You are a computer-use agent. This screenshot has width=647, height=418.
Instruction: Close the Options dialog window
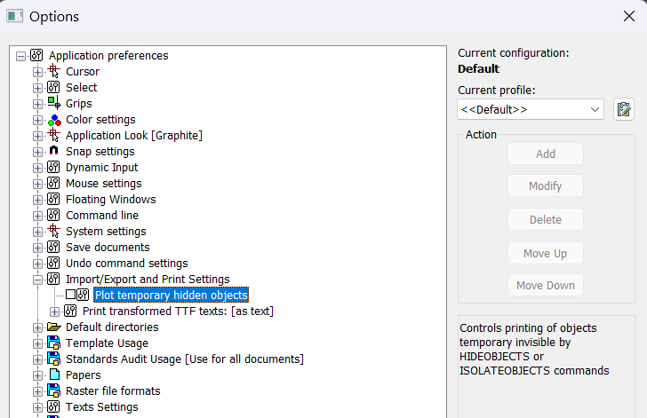coord(629,16)
